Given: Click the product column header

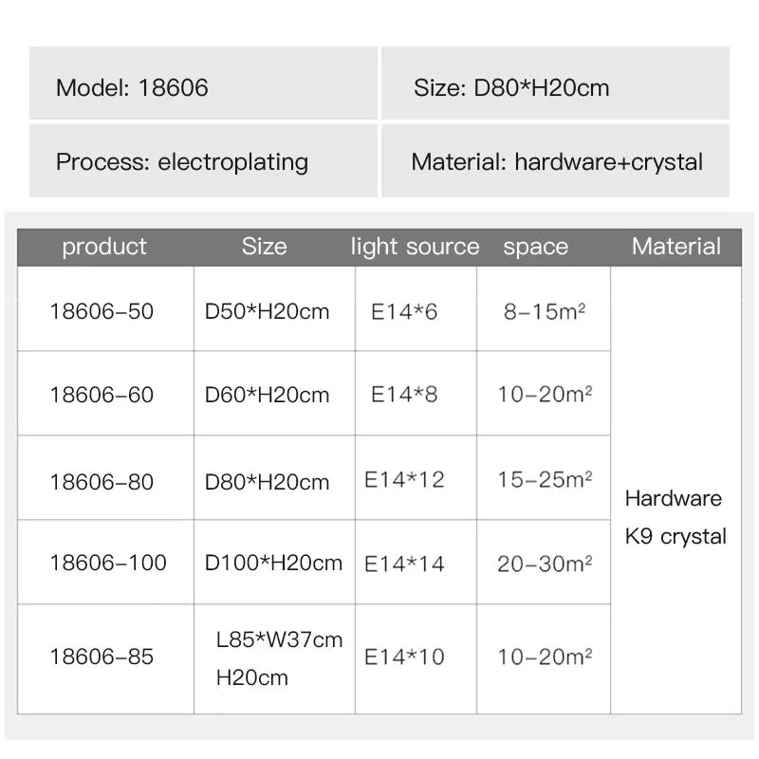Looking at the screenshot, I should point(104,247).
